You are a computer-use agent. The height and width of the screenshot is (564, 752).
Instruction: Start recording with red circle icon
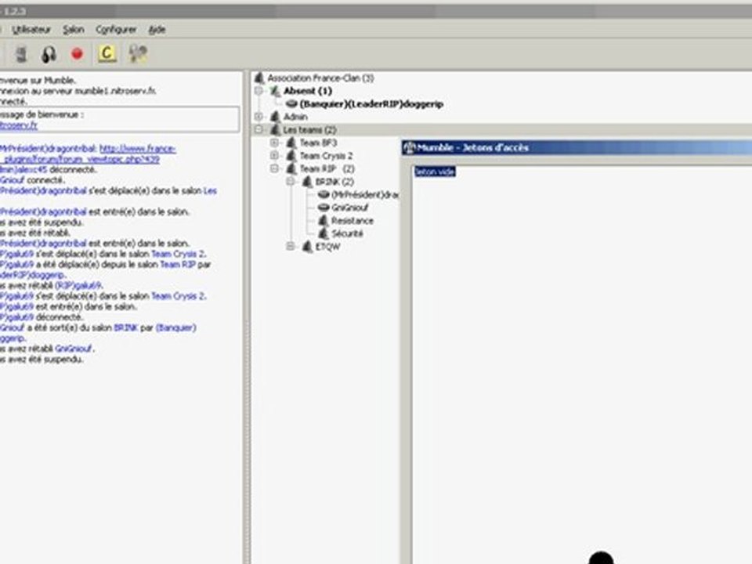(77, 54)
